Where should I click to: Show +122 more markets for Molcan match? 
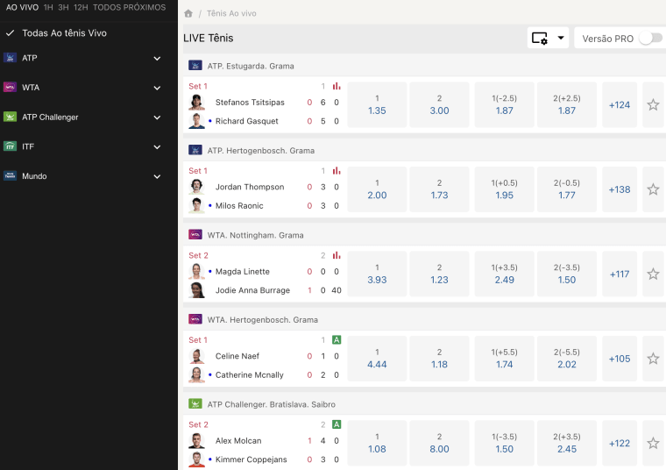(x=620, y=443)
